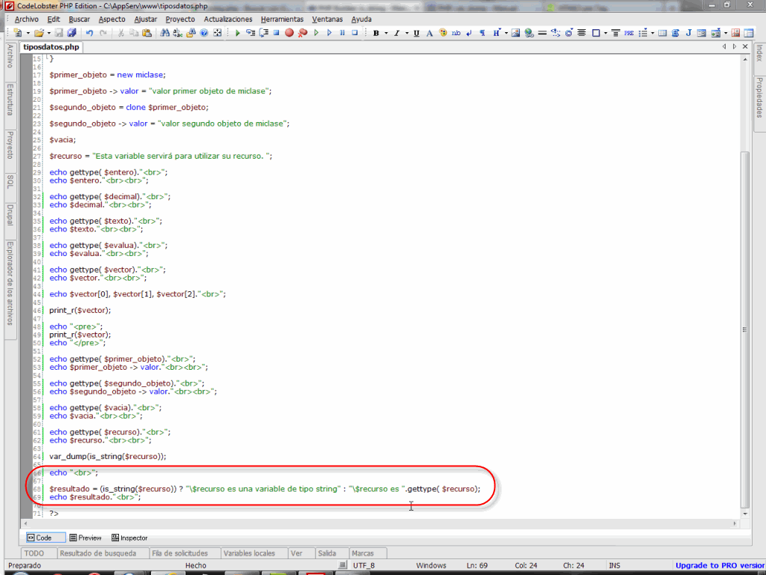The width and height of the screenshot is (766, 575).
Task: Toggle the INS insert mode indicator
Action: click(x=615, y=565)
